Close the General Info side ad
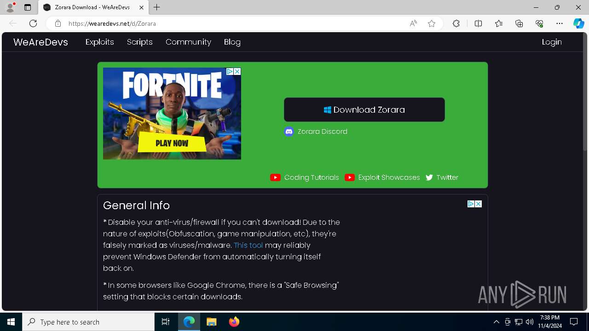This screenshot has width=589, height=331. point(479,204)
